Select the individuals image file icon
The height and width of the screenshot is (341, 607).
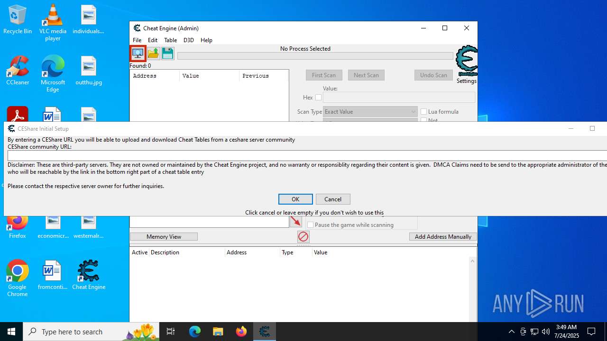pos(88,19)
